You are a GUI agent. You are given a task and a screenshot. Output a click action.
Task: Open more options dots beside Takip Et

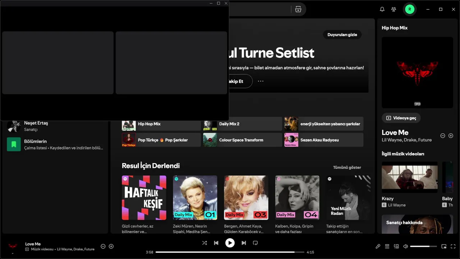[x=261, y=81]
